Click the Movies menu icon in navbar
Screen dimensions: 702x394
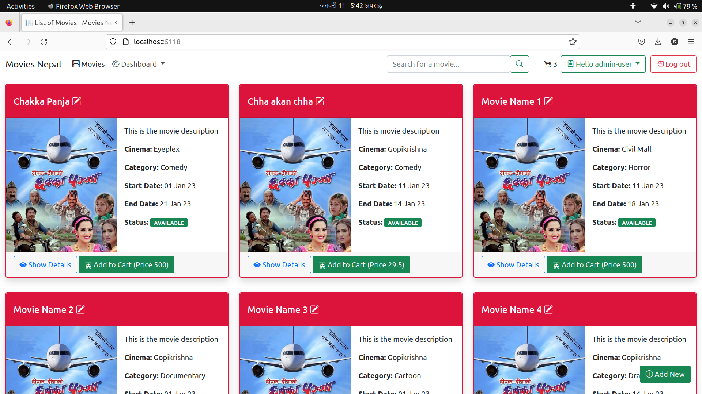tap(75, 63)
